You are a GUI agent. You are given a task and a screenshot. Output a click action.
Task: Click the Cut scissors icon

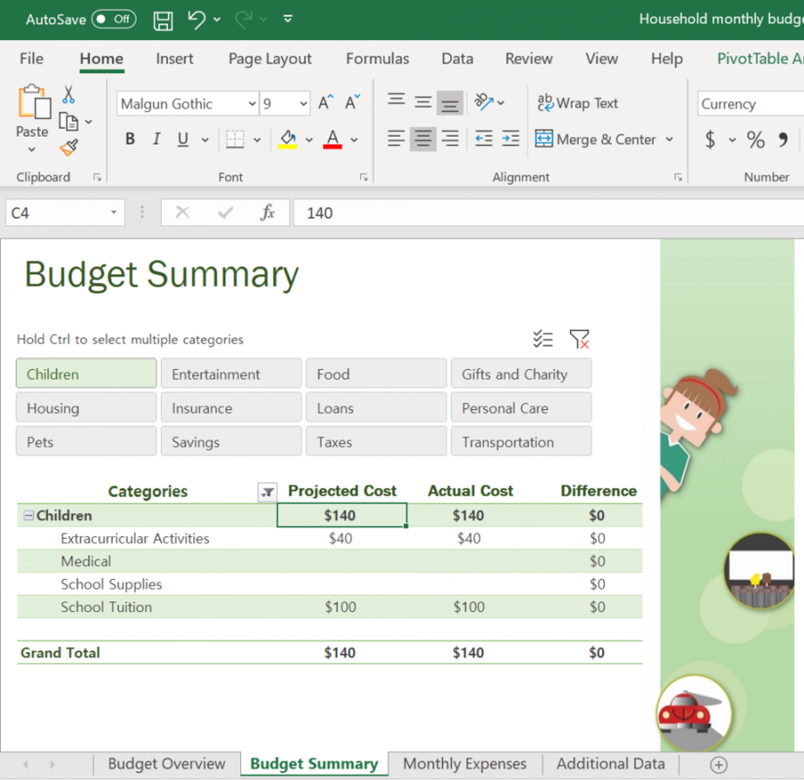(69, 95)
